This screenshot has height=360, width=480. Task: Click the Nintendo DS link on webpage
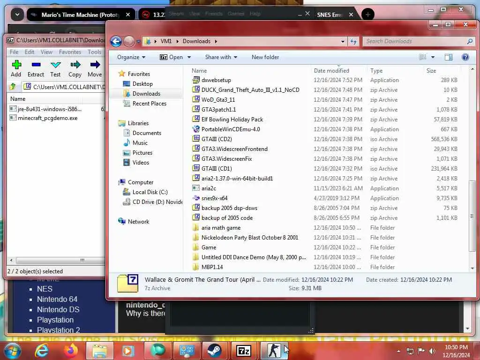click(58, 309)
